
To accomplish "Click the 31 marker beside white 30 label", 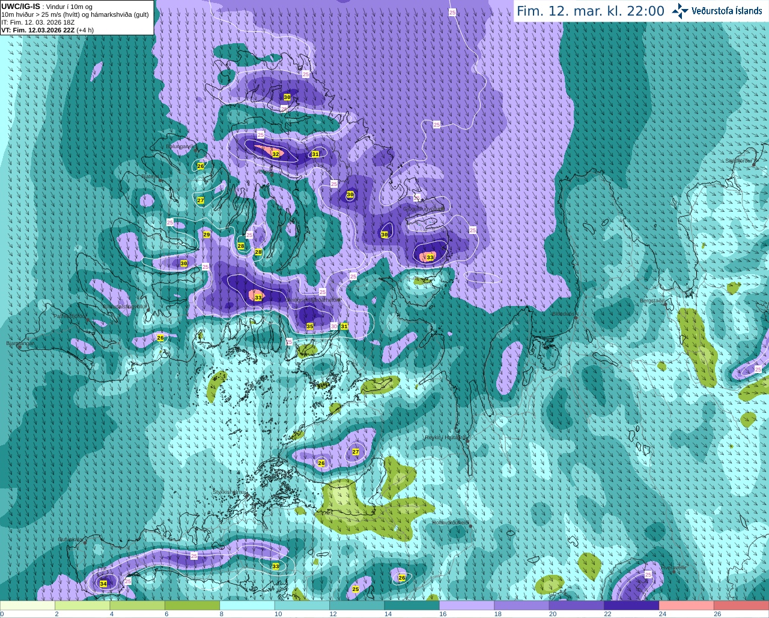I will tap(344, 326).
